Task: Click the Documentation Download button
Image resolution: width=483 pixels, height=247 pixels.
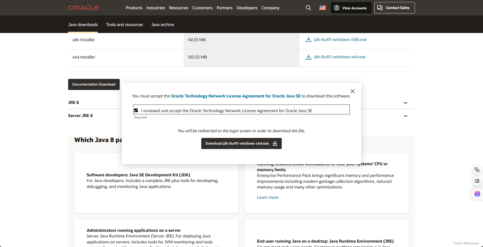Action: coord(94,84)
